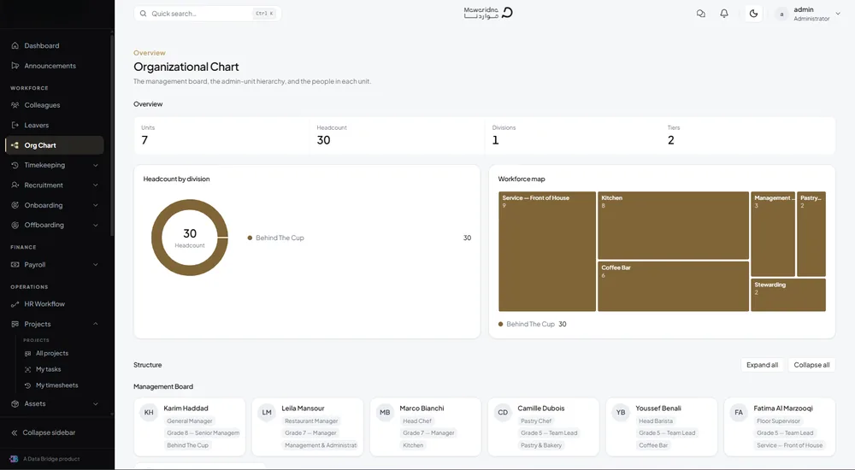
Task: Open Announcements in sidebar
Action: (50, 66)
